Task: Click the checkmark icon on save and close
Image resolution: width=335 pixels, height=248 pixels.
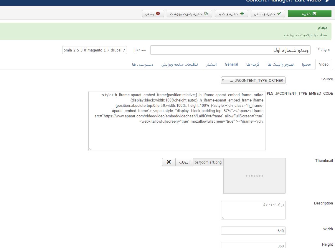Action: (x=279, y=14)
